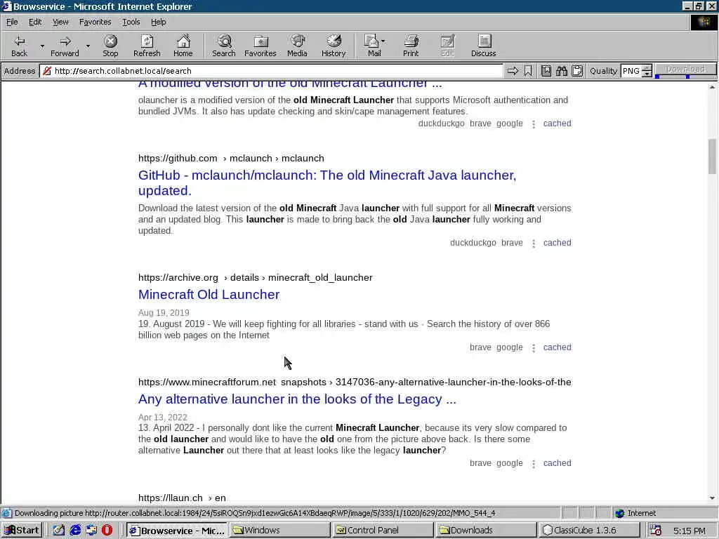The height and width of the screenshot is (539, 719).
Task: Increase Quality with the up stepper arrow
Action: [x=647, y=68]
